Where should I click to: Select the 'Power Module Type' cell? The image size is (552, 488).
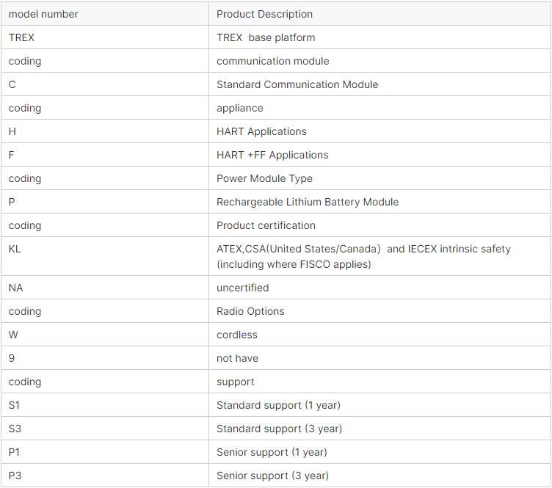264,178
